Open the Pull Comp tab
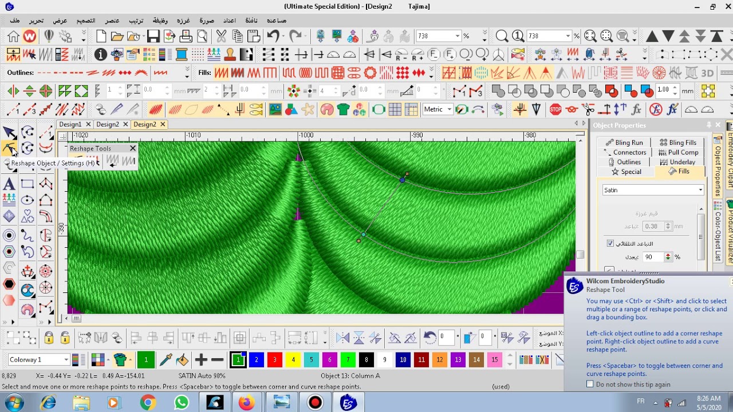 (677, 152)
